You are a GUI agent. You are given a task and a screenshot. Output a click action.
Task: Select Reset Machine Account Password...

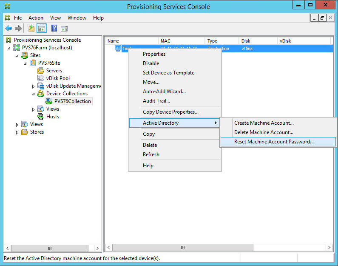click(x=278, y=142)
